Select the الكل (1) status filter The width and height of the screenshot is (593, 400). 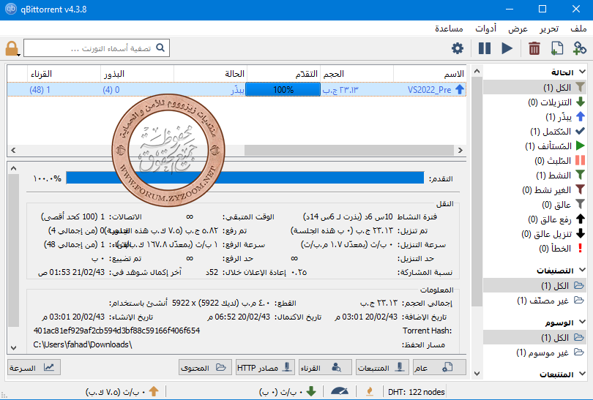[x=534, y=87]
